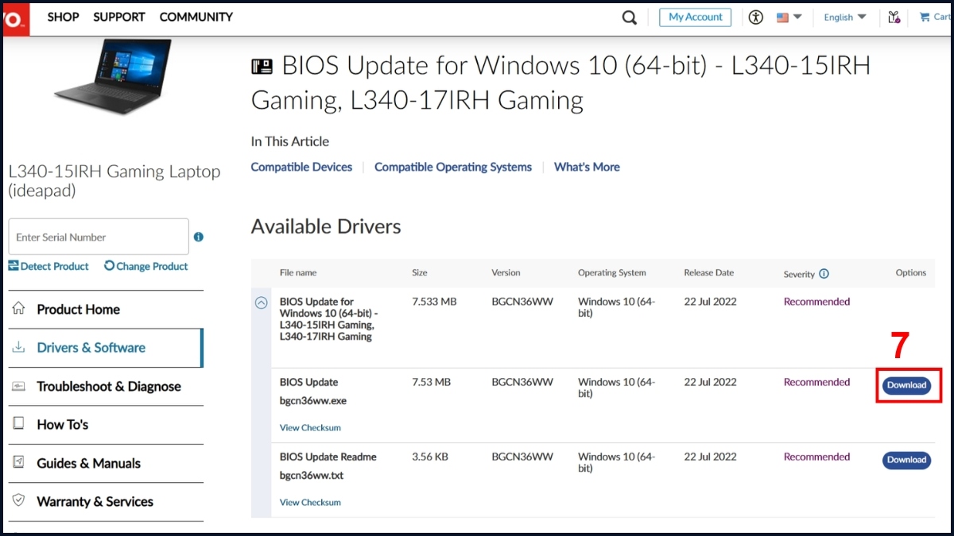The width and height of the screenshot is (954, 536).
Task: Jump to Compatible Devices section
Action: pyautogui.click(x=301, y=167)
